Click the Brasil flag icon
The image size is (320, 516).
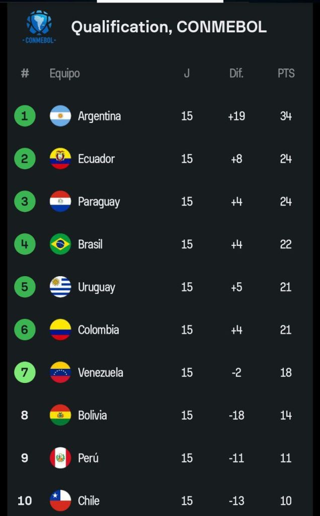click(60, 244)
